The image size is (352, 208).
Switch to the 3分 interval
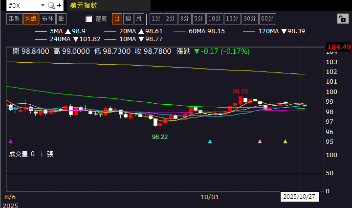point(184,19)
